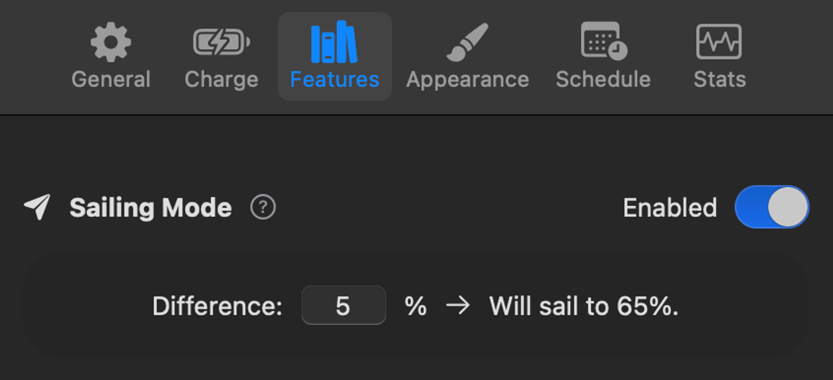Click the Appearance paintbrush icon
833x380 pixels.
pos(467,42)
